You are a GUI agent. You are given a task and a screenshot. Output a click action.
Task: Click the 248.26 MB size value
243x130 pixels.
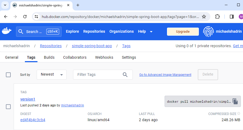coord(231,120)
